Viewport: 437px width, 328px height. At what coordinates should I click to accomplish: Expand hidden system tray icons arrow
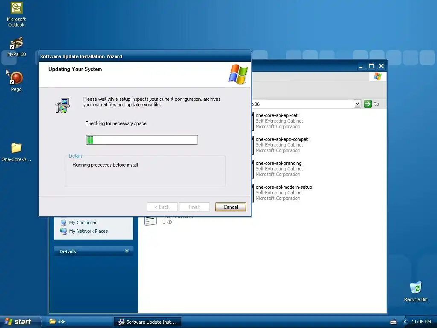405,322
